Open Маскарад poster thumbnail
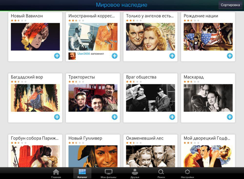Image resolution: width=244 pixels, height=179 pixels. coord(208,98)
